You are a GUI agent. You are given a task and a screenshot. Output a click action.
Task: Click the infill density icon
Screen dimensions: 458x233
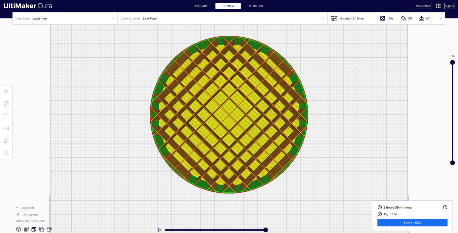coord(383,18)
